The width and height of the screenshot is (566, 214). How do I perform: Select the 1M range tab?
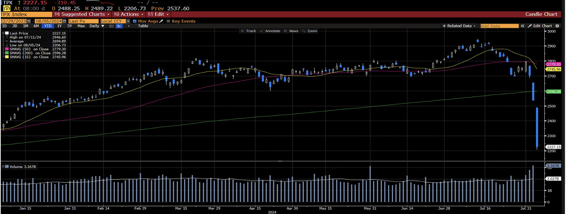pos(26,26)
